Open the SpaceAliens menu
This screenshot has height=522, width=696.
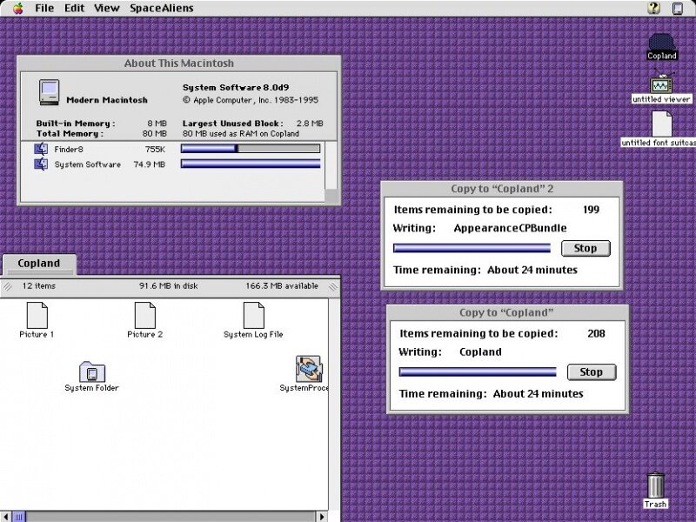click(162, 8)
